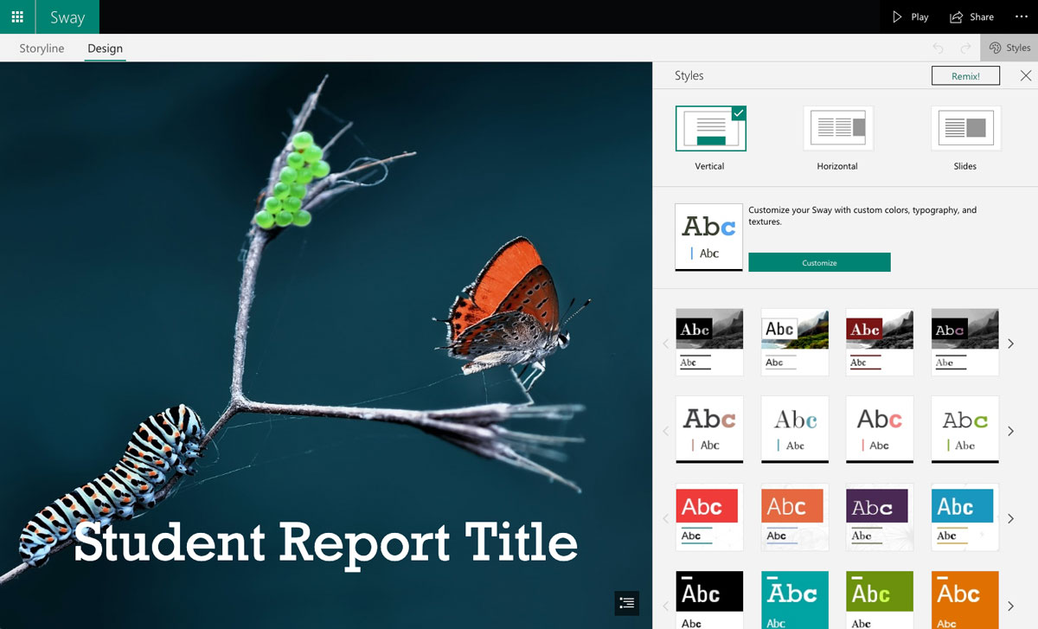Select thin serif style with teal c
1038x629 pixels.
click(x=795, y=429)
